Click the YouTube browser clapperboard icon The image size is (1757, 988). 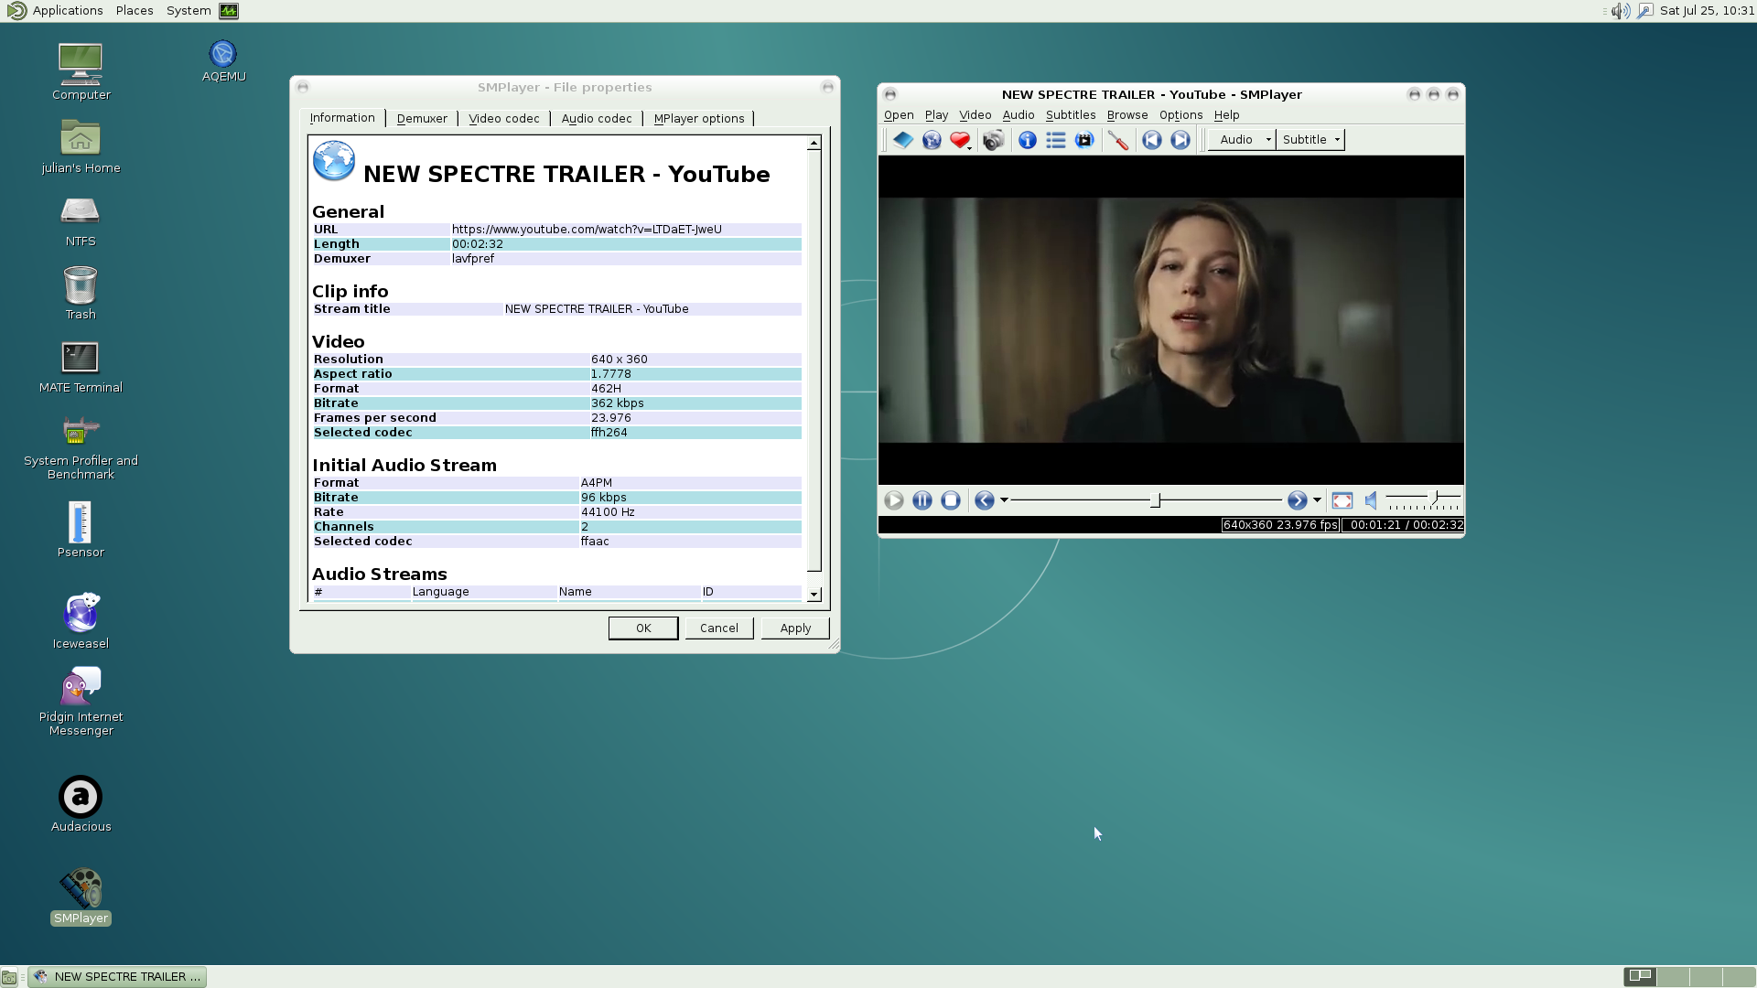(1084, 140)
